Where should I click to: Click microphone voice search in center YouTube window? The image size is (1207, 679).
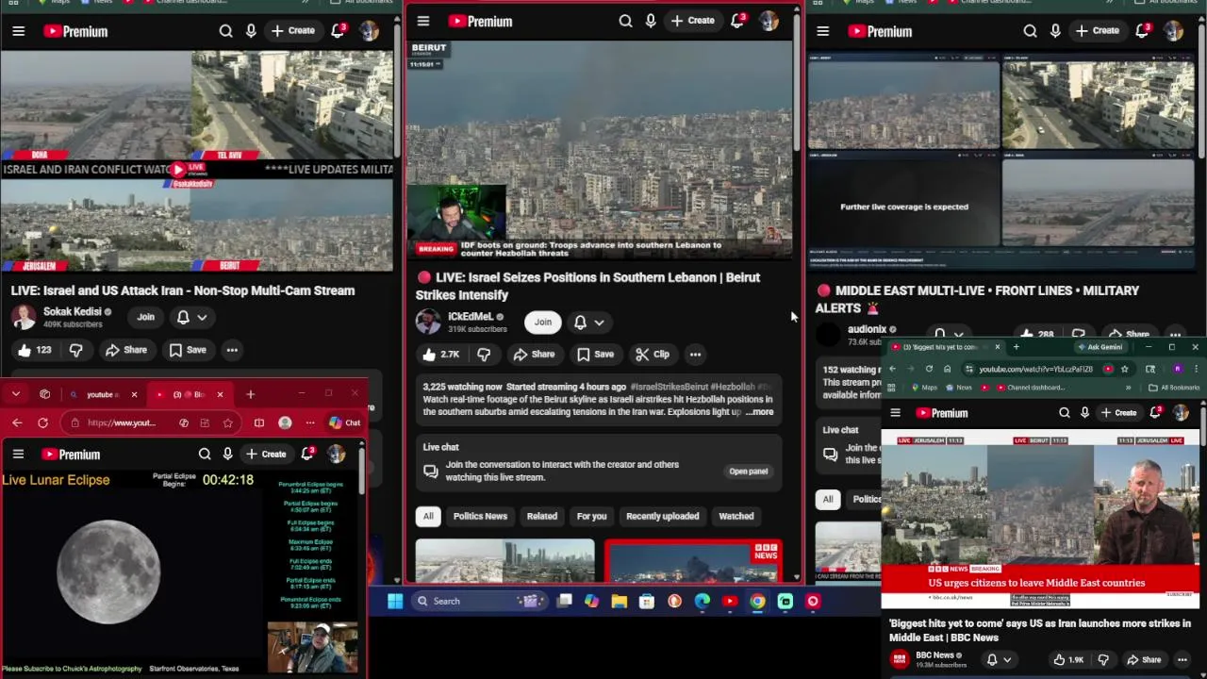(651, 21)
